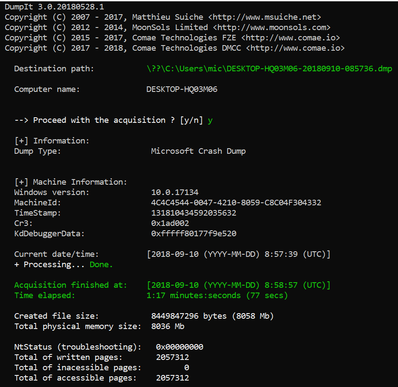Select the http://www.msuiche.net URL
The width and height of the screenshot is (398, 387).
[264, 17]
